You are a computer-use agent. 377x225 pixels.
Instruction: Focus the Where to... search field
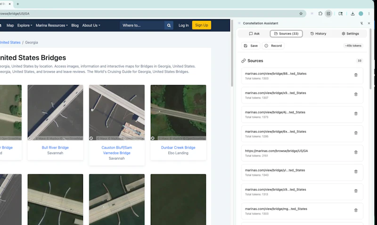(x=142, y=25)
